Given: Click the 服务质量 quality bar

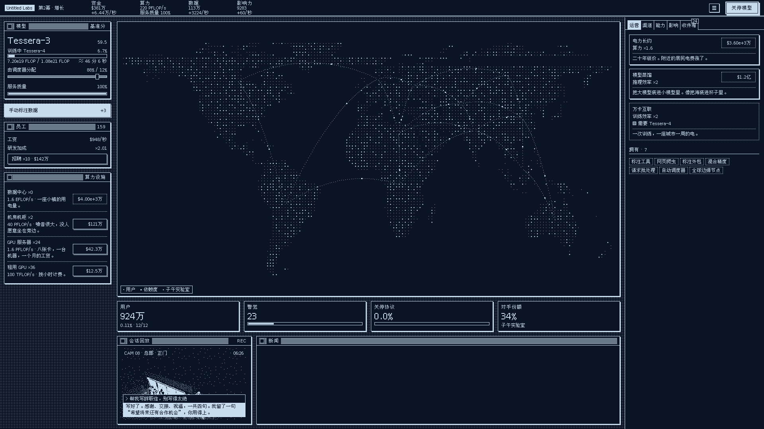Looking at the screenshot, I should coord(57,94).
